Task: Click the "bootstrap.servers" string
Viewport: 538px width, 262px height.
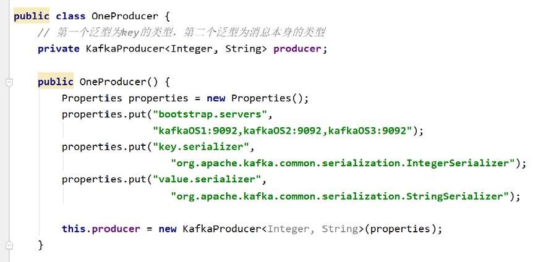Action: [x=212, y=114]
